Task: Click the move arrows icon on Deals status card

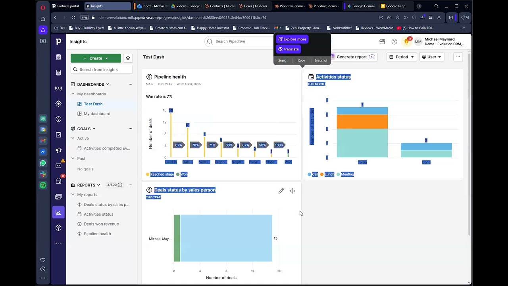Action: click(292, 191)
